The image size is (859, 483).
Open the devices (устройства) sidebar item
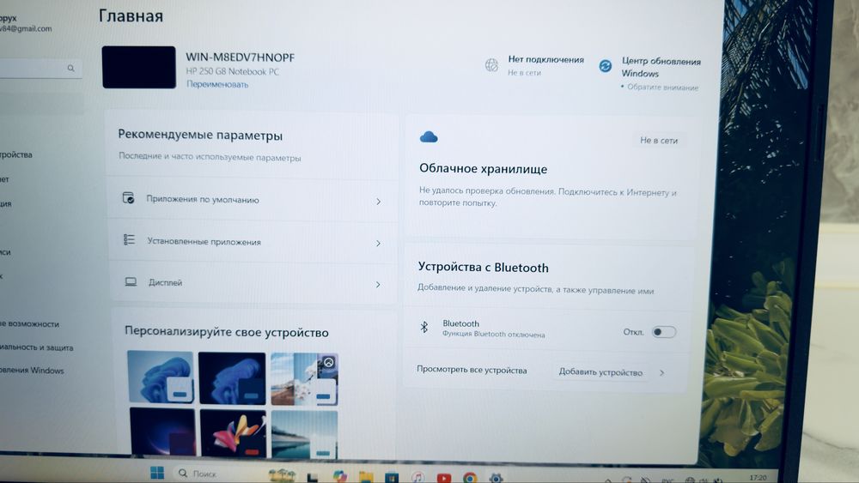(15, 154)
